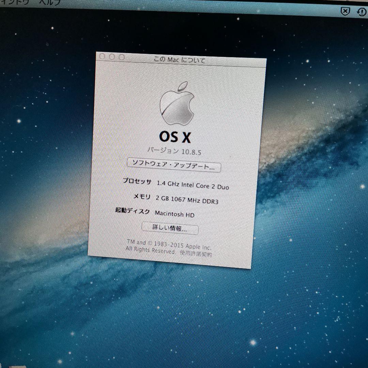Select the 起動ディスク label
The image size is (368, 368).
tap(132, 211)
